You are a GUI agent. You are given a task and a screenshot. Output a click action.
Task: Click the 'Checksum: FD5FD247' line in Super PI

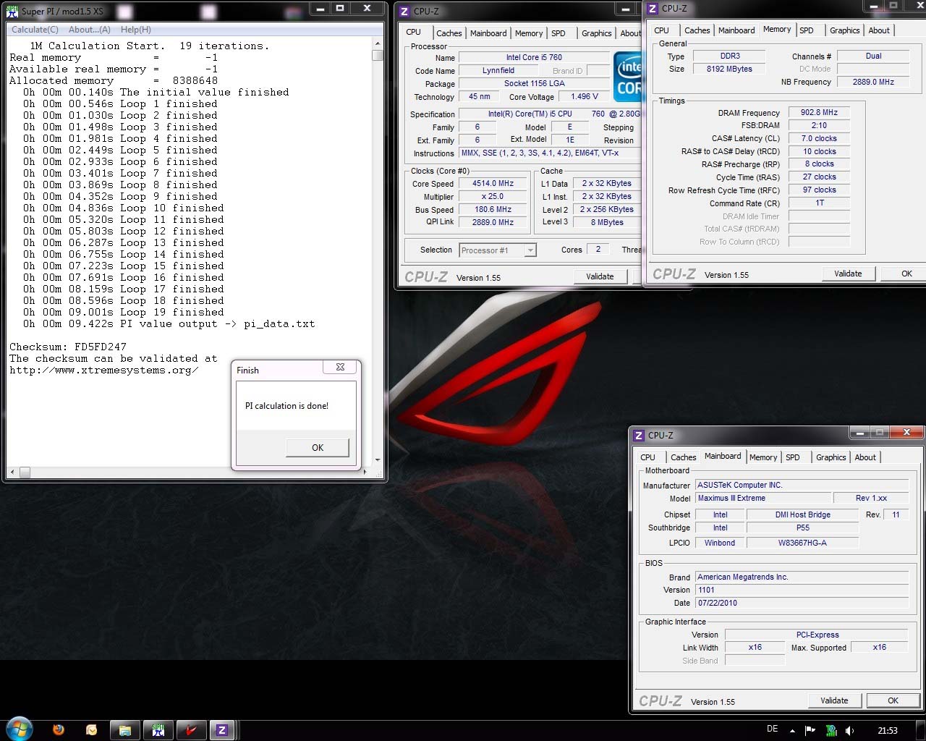pyautogui.click(x=68, y=347)
